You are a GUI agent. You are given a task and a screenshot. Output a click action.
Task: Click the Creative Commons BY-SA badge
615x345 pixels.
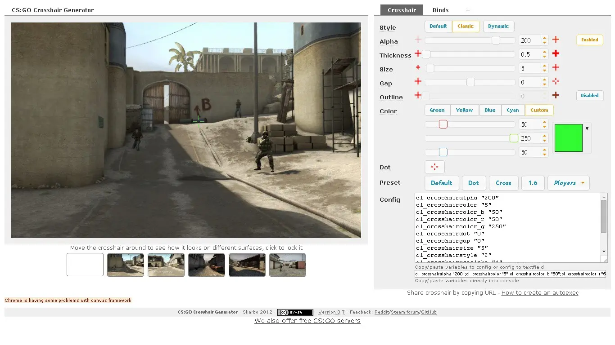(295, 312)
